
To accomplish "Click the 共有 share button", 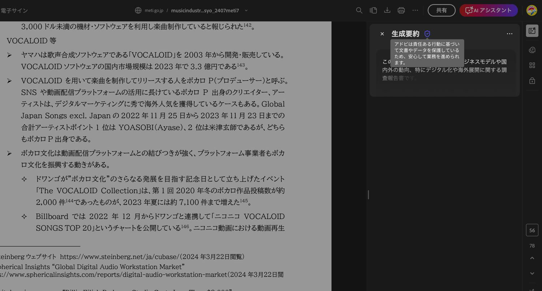I will tap(441, 10).
